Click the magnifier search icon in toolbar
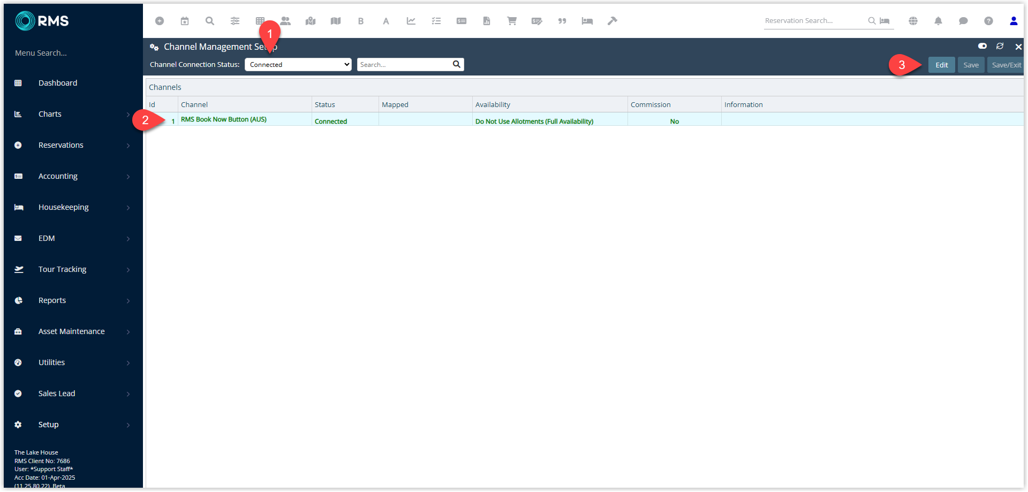 tap(210, 21)
